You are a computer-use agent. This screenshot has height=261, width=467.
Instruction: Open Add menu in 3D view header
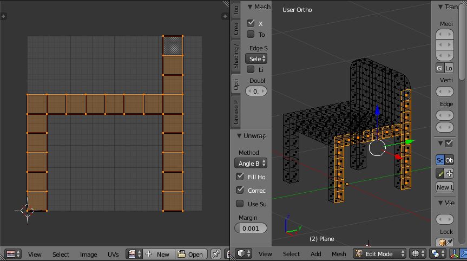(x=315, y=254)
